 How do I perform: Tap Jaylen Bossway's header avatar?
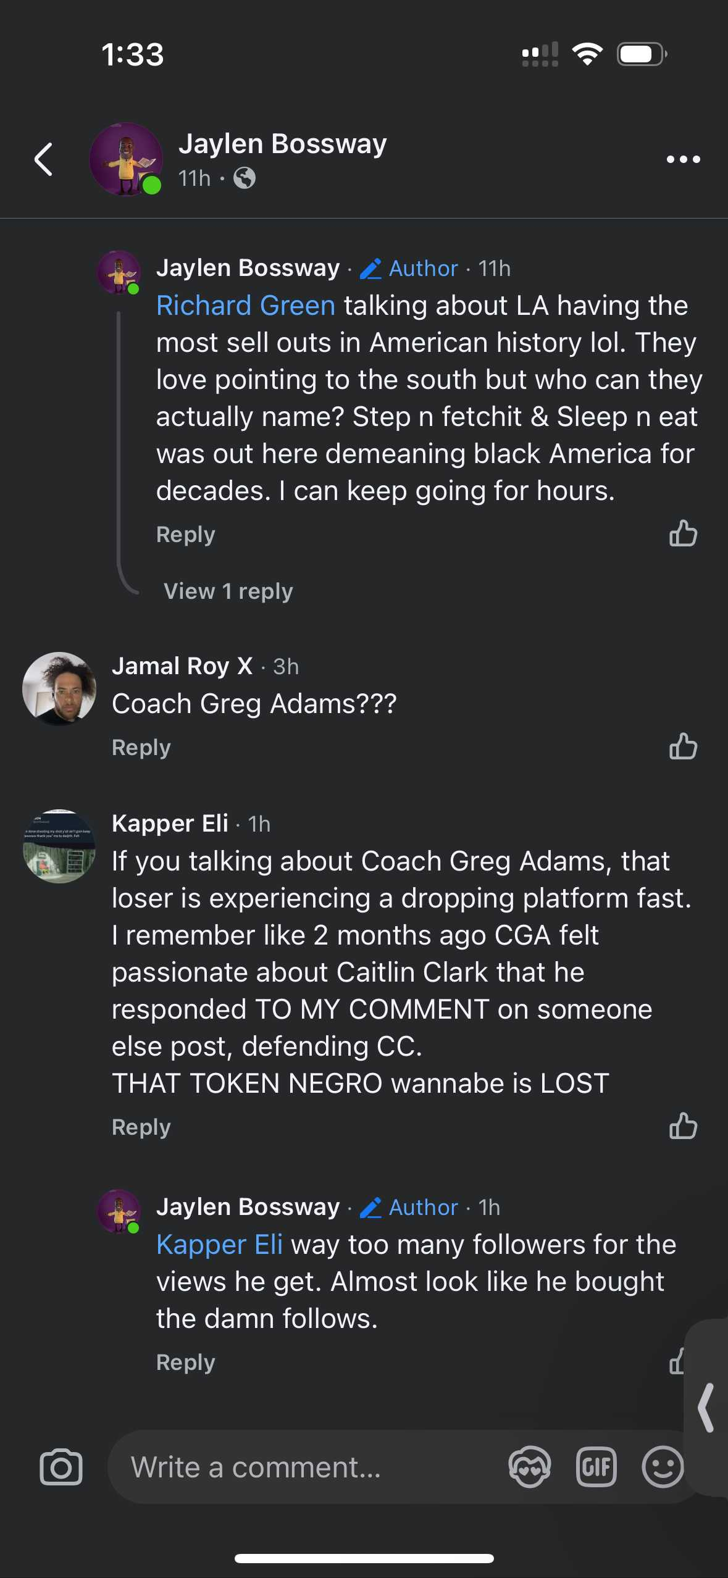(126, 159)
